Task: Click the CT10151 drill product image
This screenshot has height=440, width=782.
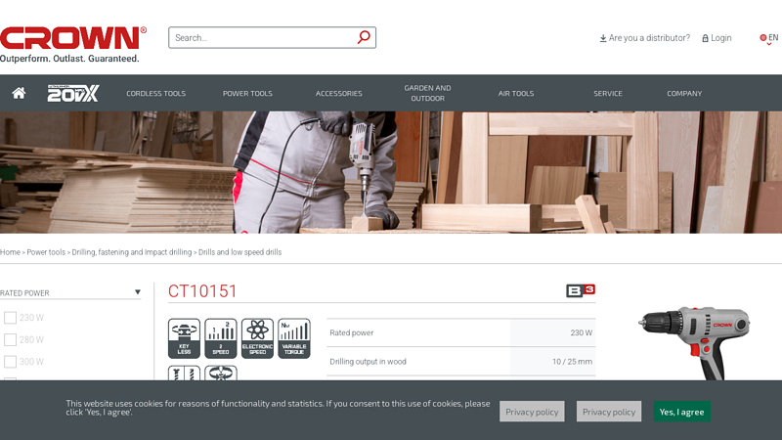Action: pos(694,342)
